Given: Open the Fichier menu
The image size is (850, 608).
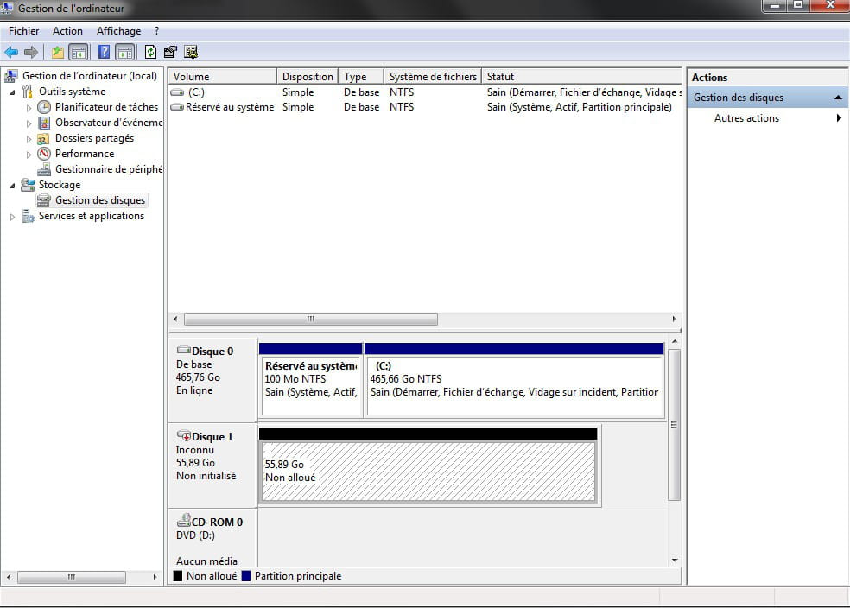Looking at the screenshot, I should pos(24,31).
